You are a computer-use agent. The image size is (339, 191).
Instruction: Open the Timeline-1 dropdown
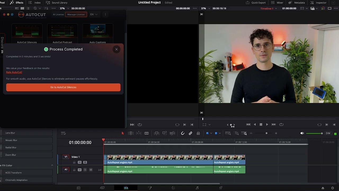click(276, 8)
